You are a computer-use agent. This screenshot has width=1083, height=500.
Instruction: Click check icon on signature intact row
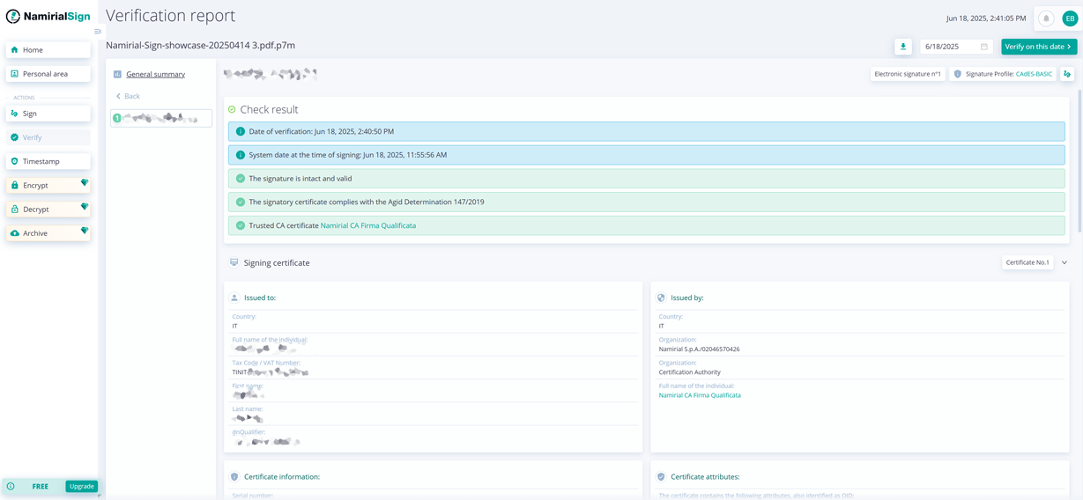pos(240,179)
